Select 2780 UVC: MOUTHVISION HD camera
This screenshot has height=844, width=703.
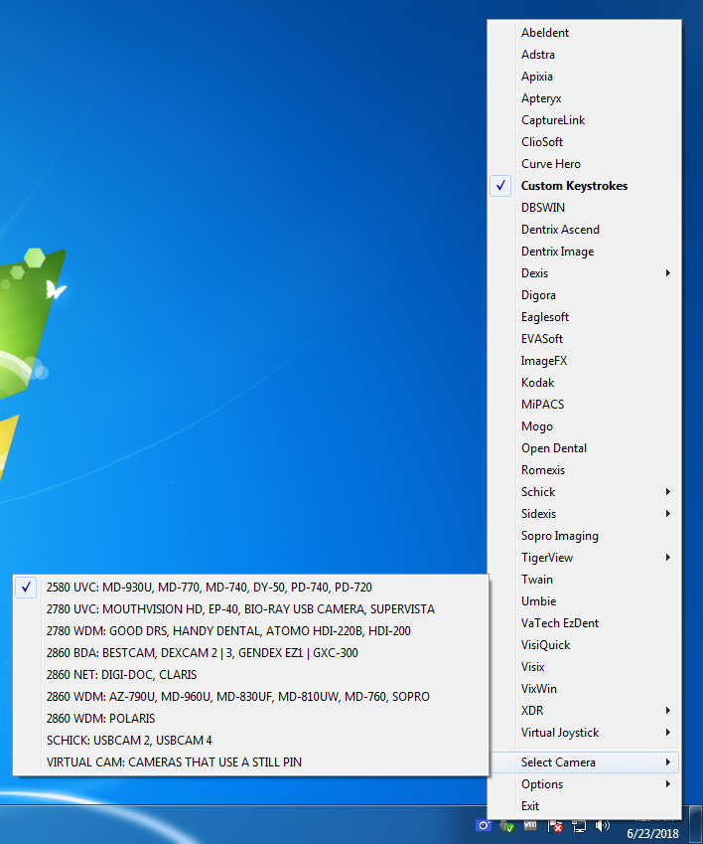250,608
